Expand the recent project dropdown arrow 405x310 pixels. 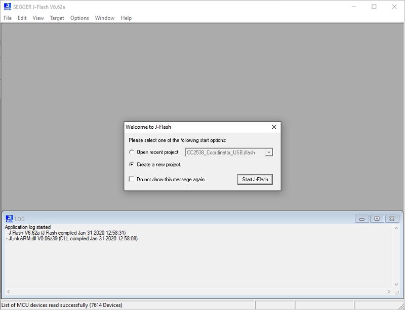269,152
